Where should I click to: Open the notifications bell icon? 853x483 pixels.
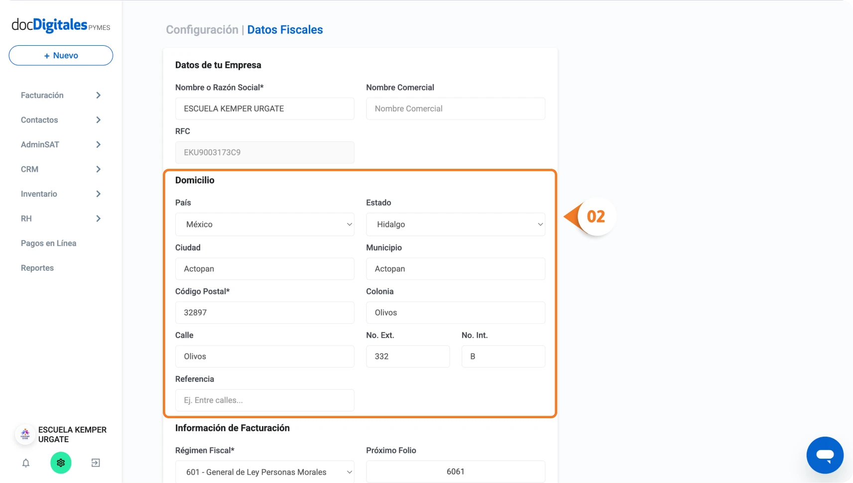(26, 463)
